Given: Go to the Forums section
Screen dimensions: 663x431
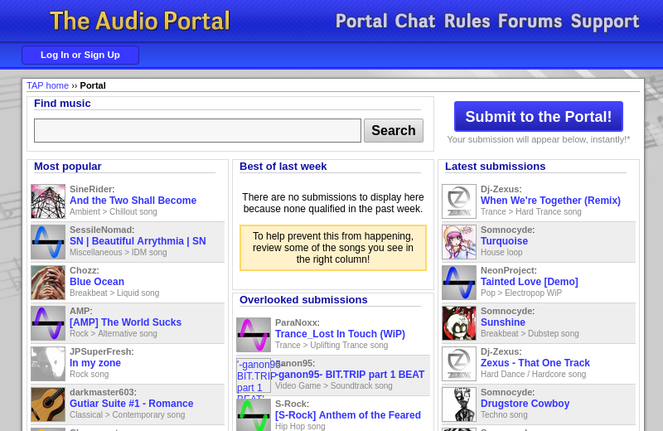Looking at the screenshot, I should pyautogui.click(x=530, y=22).
